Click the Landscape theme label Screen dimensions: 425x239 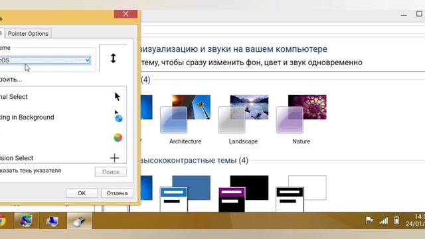(x=243, y=141)
